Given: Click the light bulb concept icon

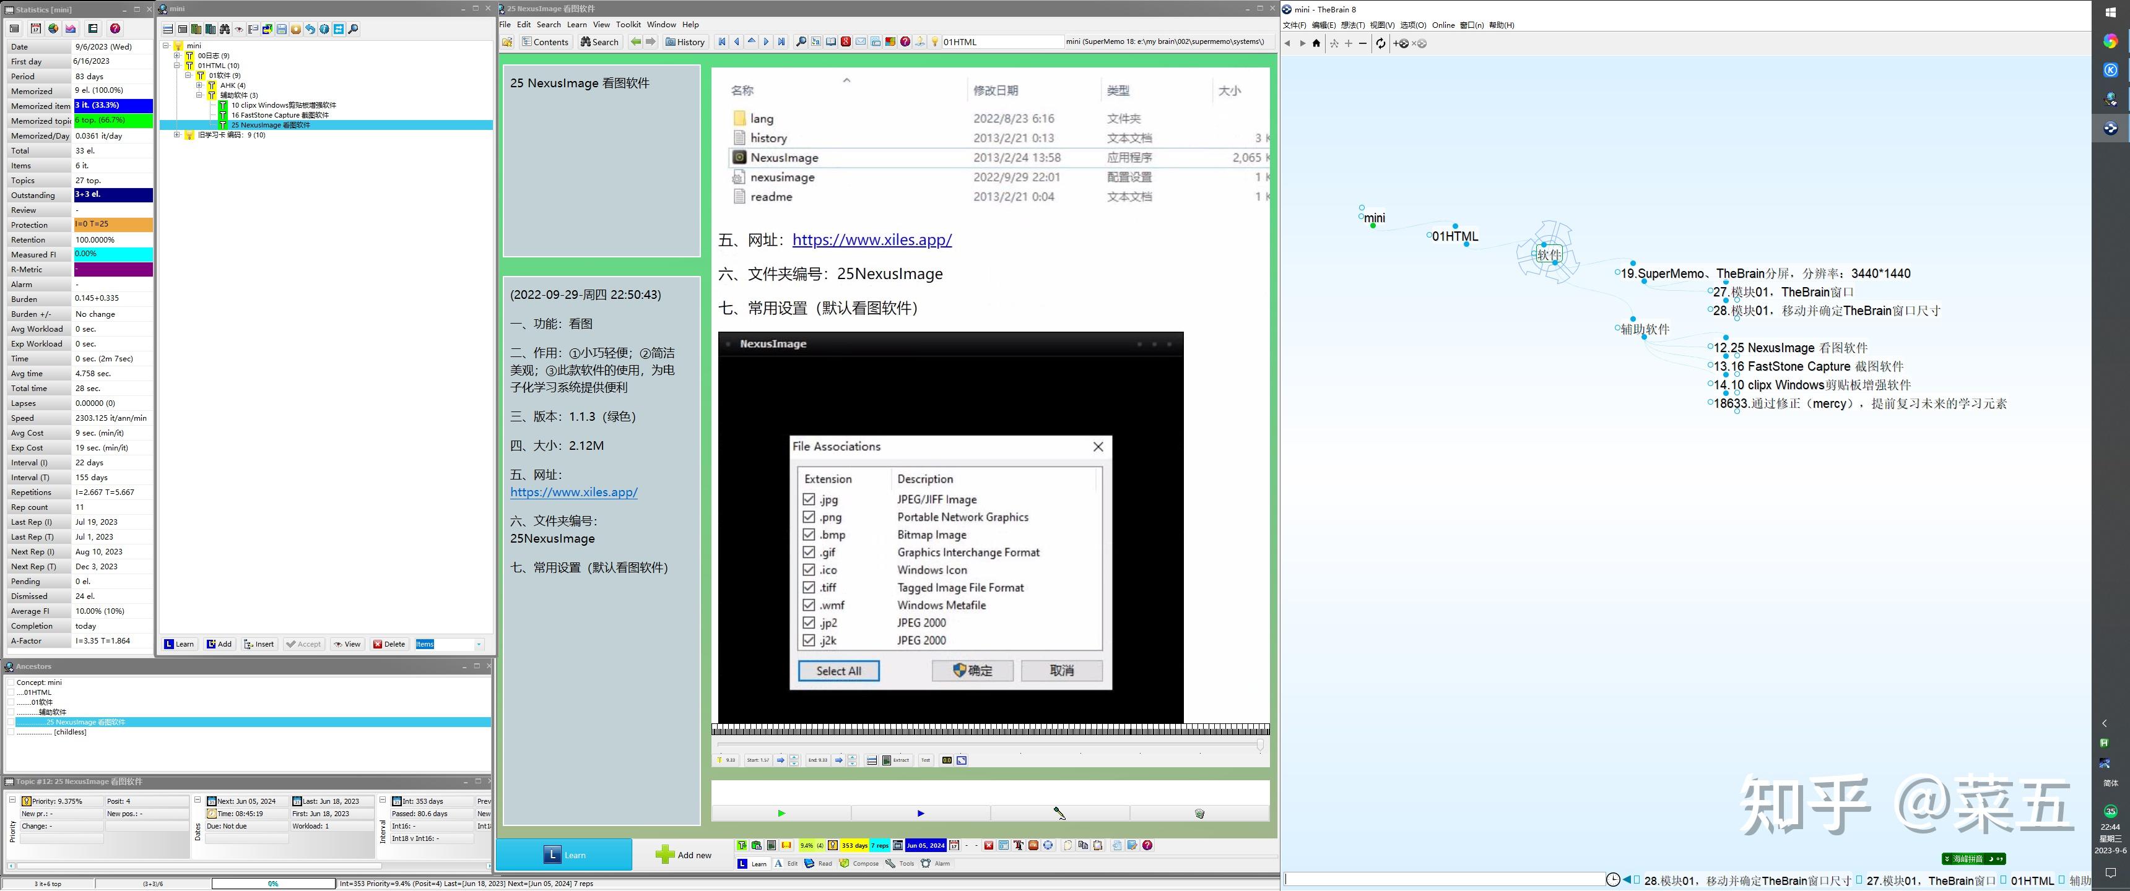Looking at the screenshot, I should coord(934,41).
